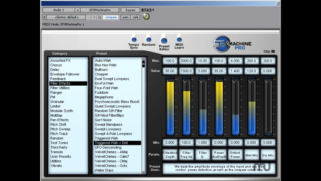Choose the Megaphone preset
321x181 pixels.
point(104,97)
